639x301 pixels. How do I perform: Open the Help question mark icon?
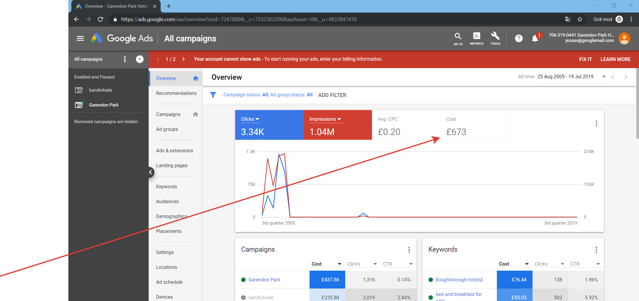click(x=519, y=38)
